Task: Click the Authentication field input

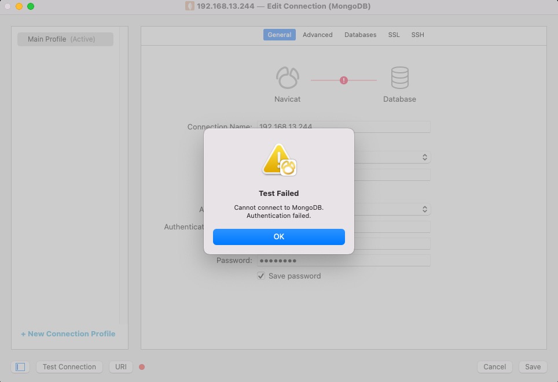Action: 392,227
